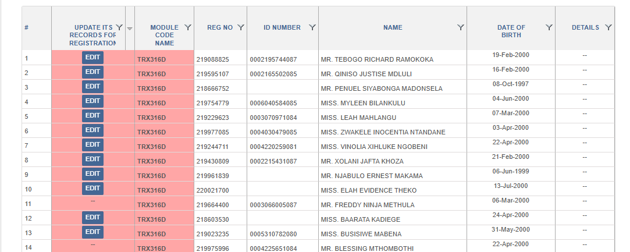Open filter icon on Reg No column
The image size is (630, 252).
[x=241, y=27]
